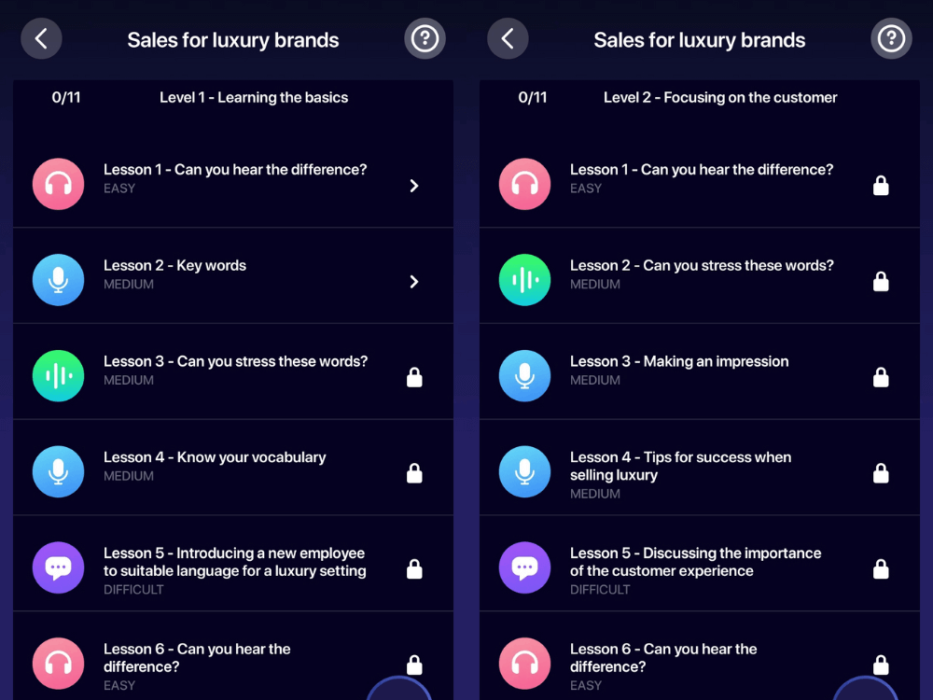Tap headphones icon for Level 2 Lesson 6
933x700 pixels.
[x=524, y=663]
